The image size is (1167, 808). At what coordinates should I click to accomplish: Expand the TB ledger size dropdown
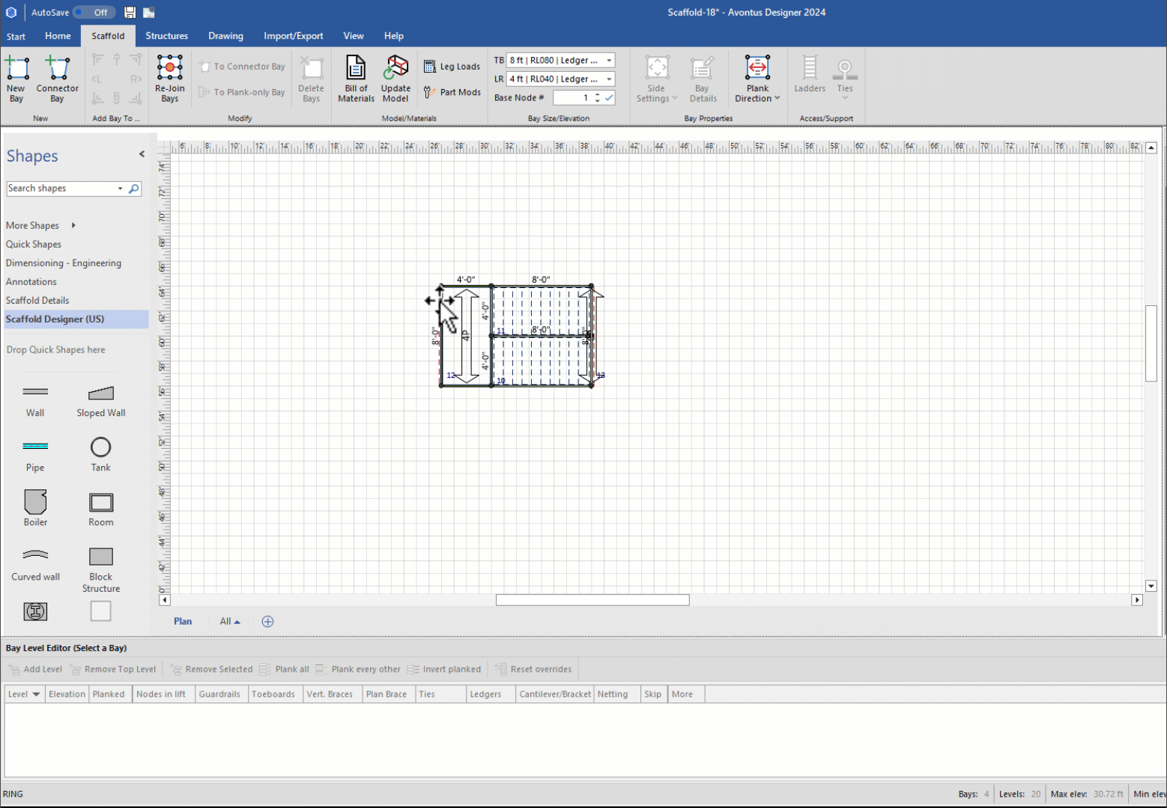click(x=609, y=61)
